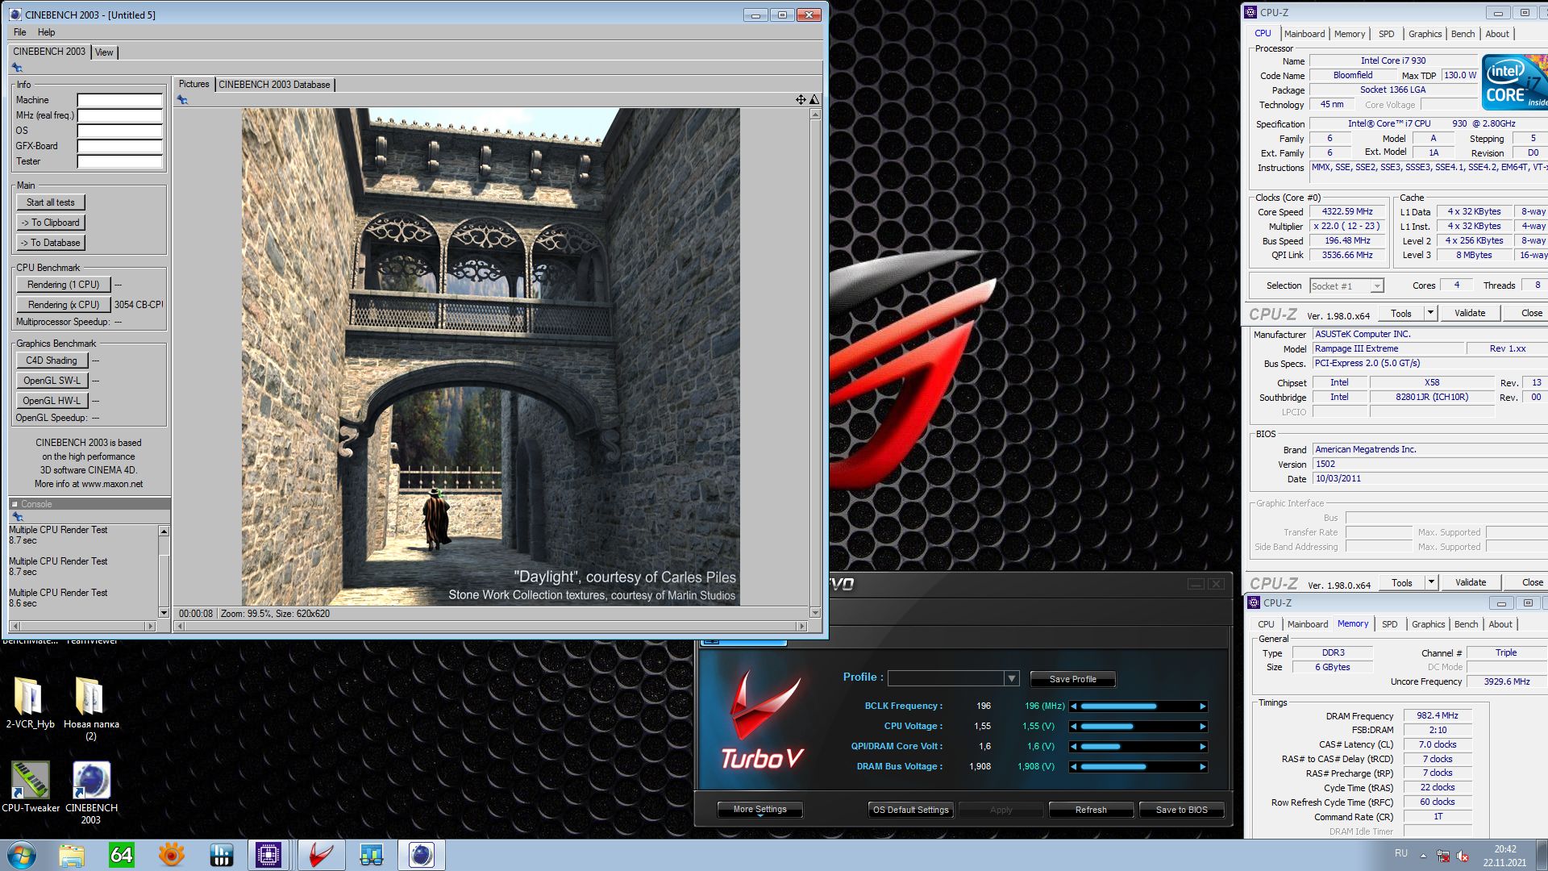This screenshot has width=1548, height=871.
Task: Adjust the QPI/DRAM Core Volt slider bar
Action: [1138, 747]
